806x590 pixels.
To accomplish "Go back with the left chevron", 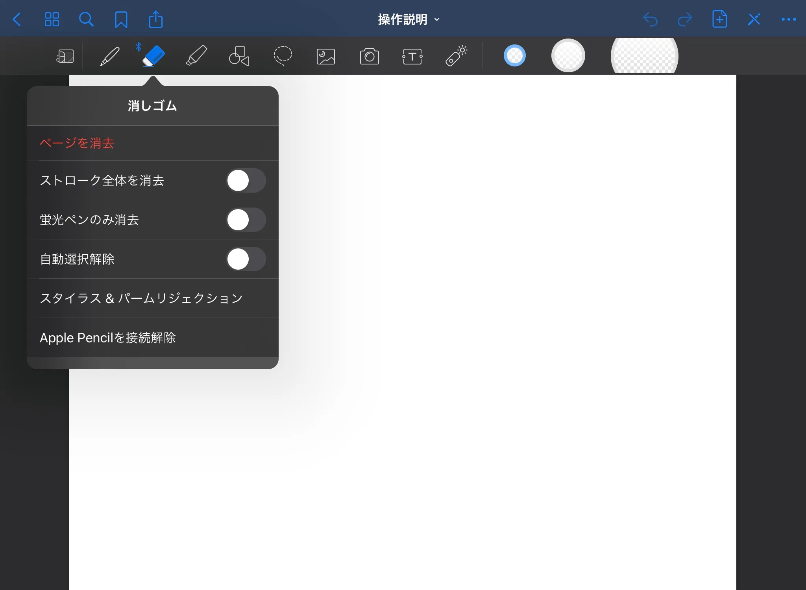I will 17,19.
